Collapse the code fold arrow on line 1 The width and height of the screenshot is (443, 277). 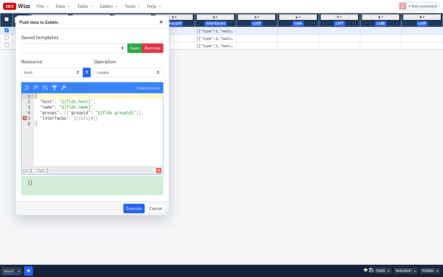(x=32, y=96)
